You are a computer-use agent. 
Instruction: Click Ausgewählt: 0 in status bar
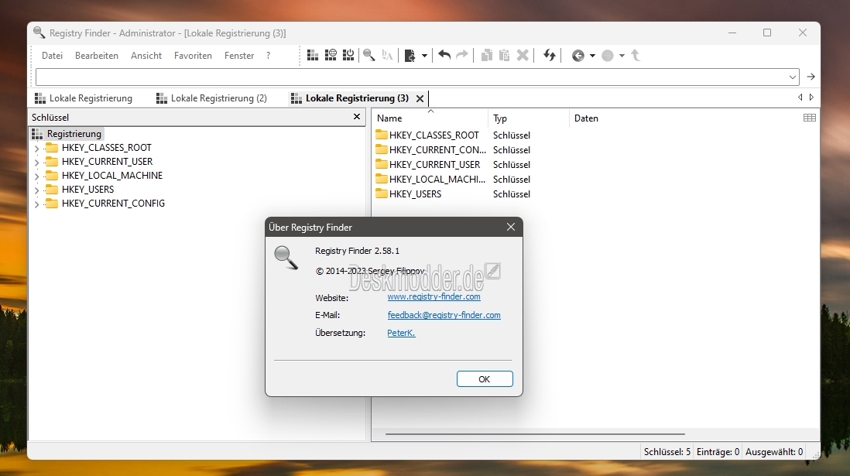pyautogui.click(x=774, y=451)
